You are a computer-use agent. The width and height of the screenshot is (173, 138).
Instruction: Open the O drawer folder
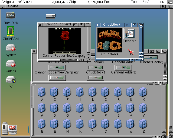tap(105, 92)
